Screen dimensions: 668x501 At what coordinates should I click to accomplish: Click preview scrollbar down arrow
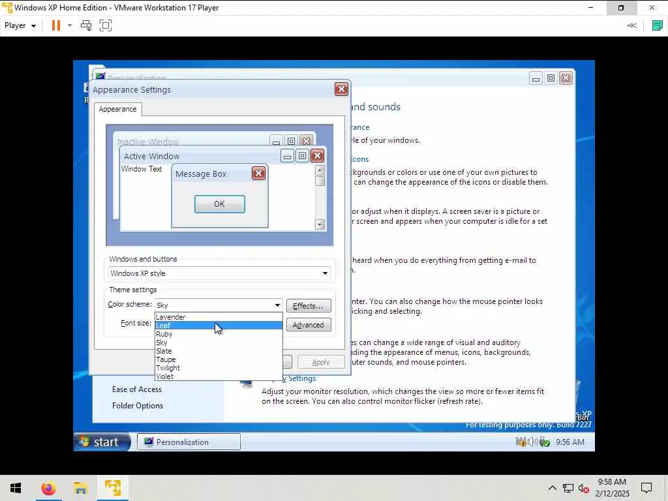320,224
